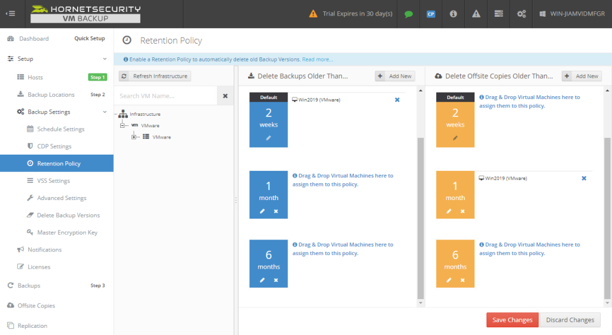
Task: Open Backups in sidebar
Action: pos(29,285)
